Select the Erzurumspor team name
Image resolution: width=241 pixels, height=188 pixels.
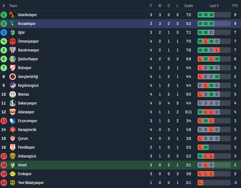[x=27, y=121]
